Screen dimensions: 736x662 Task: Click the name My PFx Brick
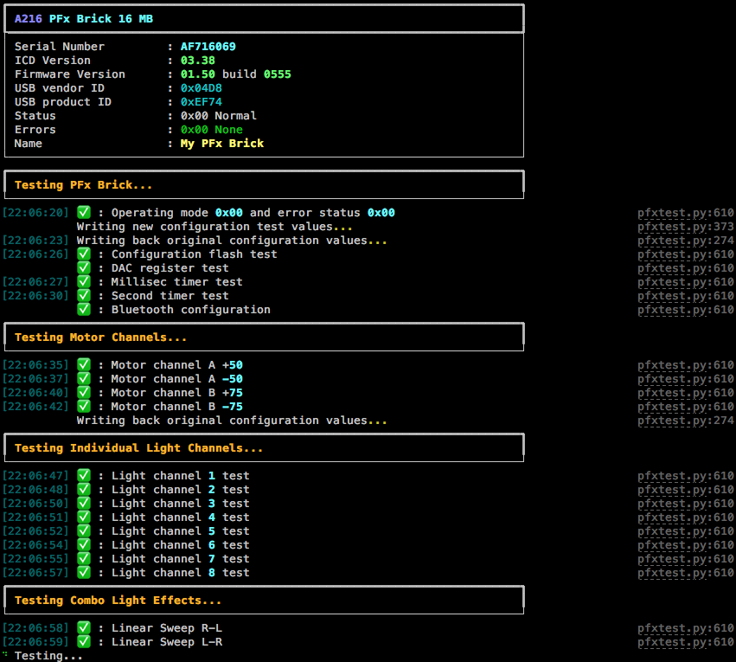(222, 143)
